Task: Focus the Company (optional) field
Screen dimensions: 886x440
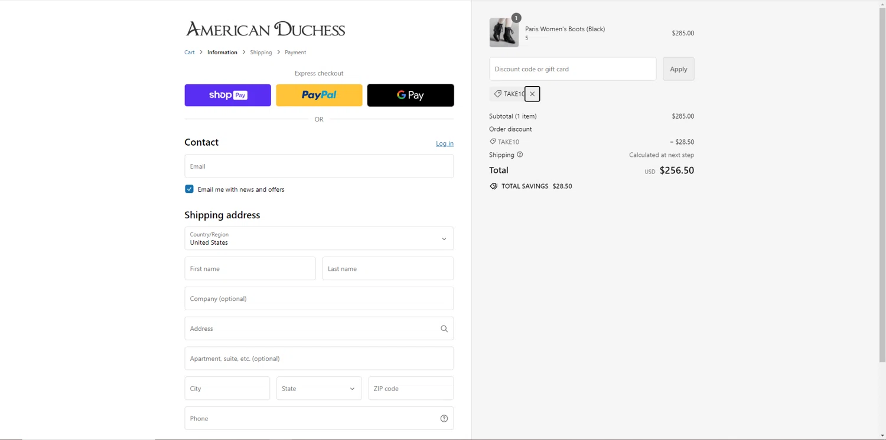Action: click(319, 298)
